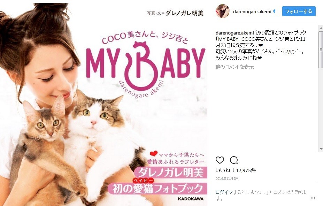Open the comment bubble icon
This screenshot has width=323, height=206.
[x=234, y=160]
